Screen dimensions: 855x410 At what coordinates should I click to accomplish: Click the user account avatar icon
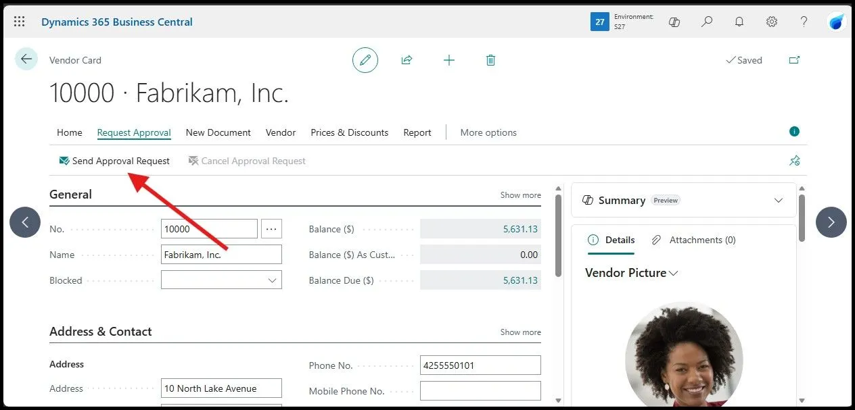pos(837,22)
